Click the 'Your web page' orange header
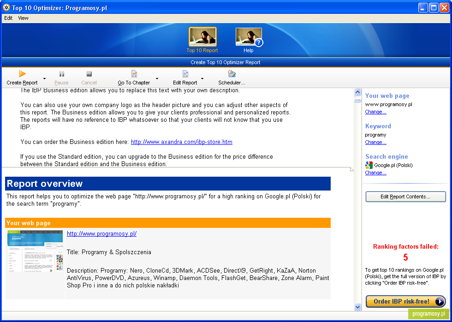This screenshot has width=452, height=322. [x=168, y=223]
